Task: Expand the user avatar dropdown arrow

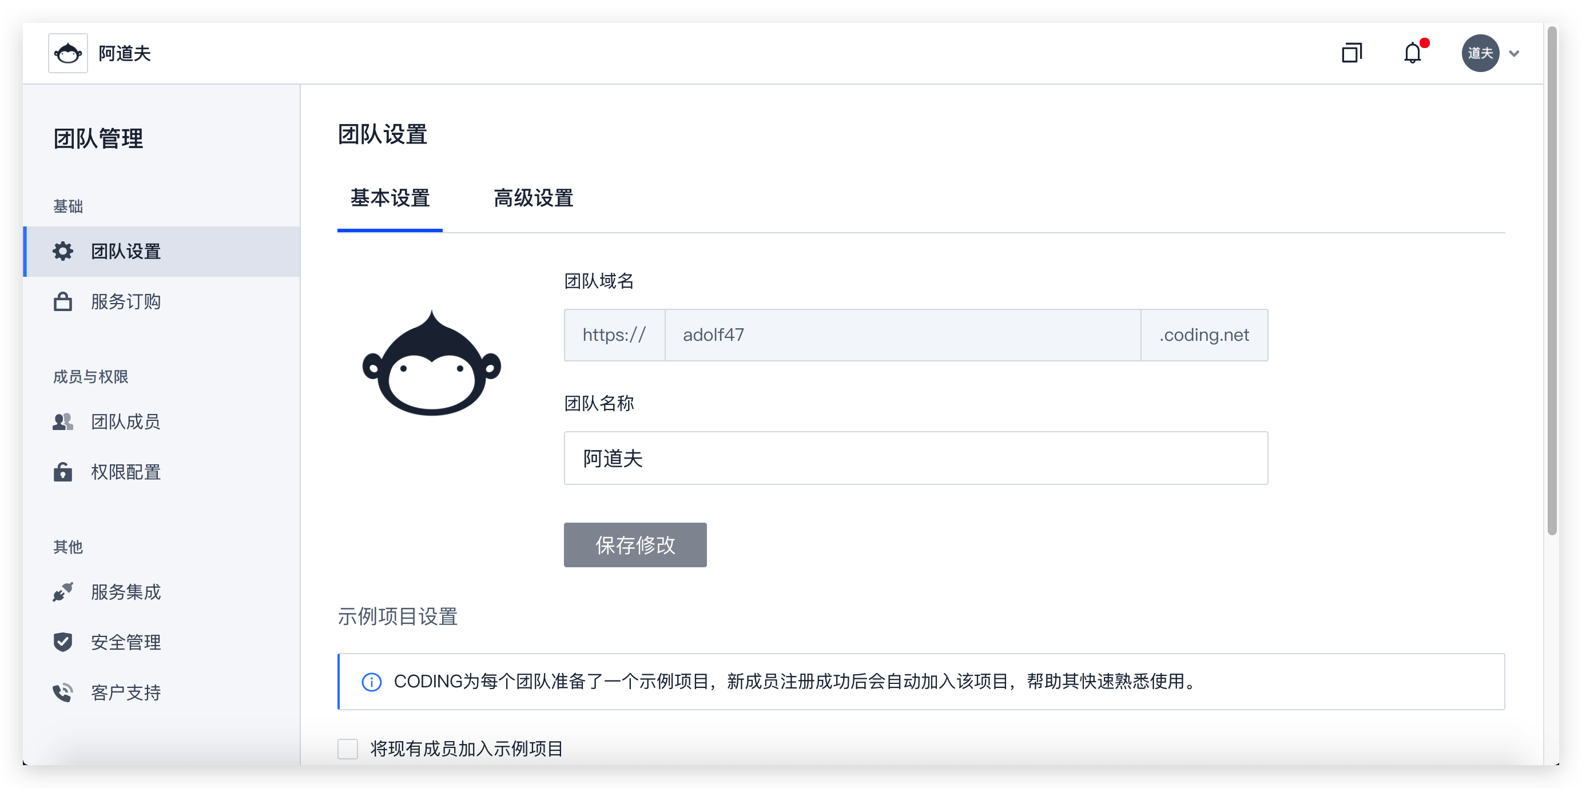Action: point(1514,53)
